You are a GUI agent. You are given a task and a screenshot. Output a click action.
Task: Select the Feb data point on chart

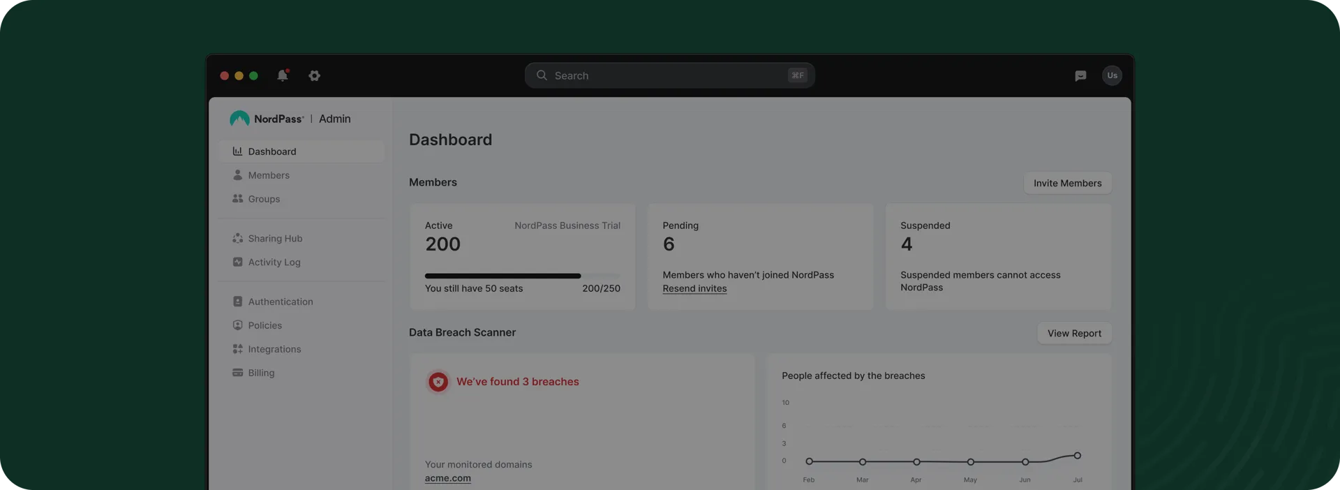click(809, 461)
